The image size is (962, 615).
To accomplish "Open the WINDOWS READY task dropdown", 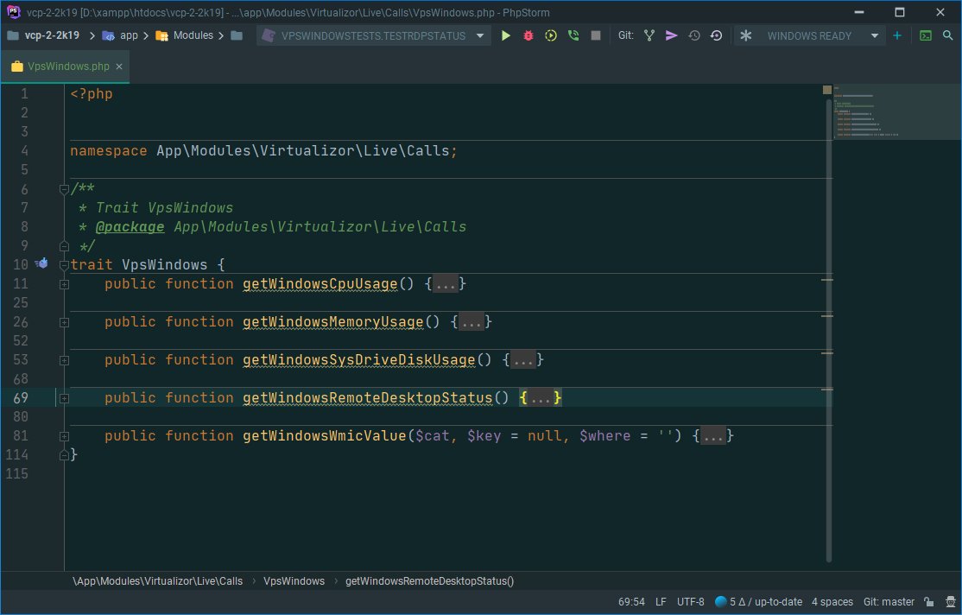I will coord(808,35).
